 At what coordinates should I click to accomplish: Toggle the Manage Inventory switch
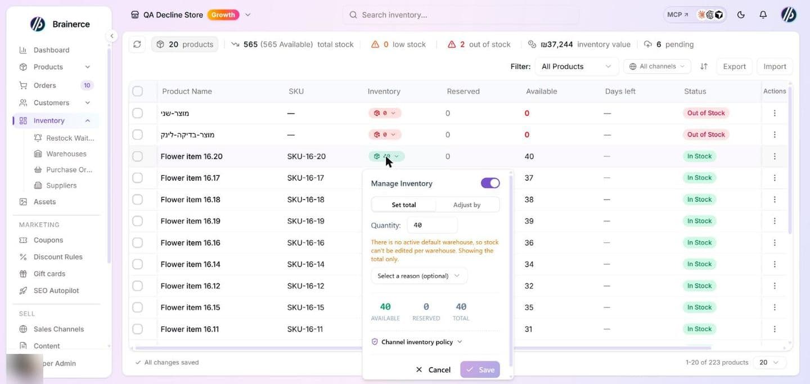point(490,183)
